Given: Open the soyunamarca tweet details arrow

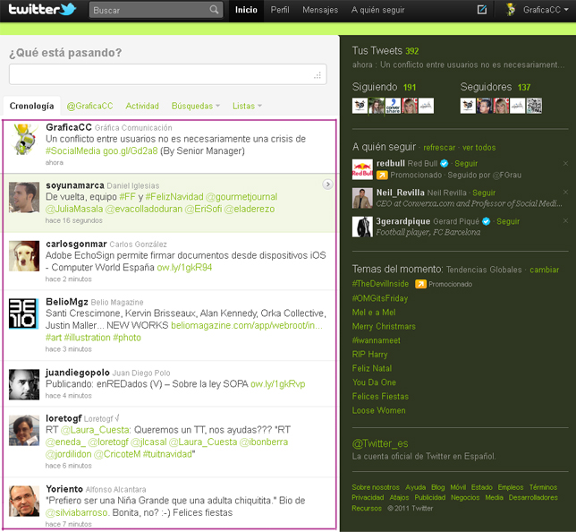Looking at the screenshot, I should (x=327, y=184).
